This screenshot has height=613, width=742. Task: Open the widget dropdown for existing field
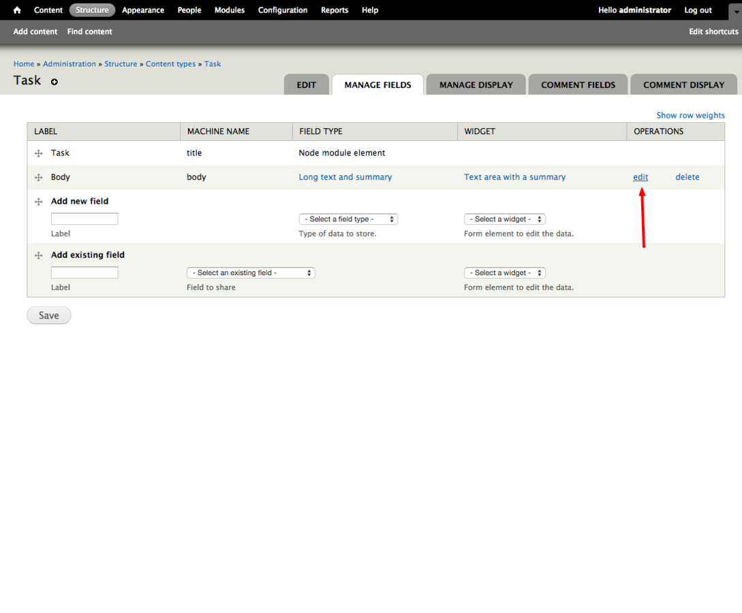(505, 273)
